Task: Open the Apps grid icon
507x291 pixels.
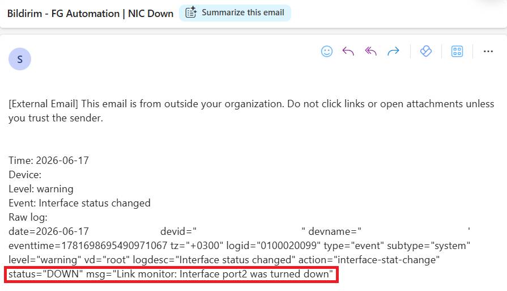Action: [457, 51]
